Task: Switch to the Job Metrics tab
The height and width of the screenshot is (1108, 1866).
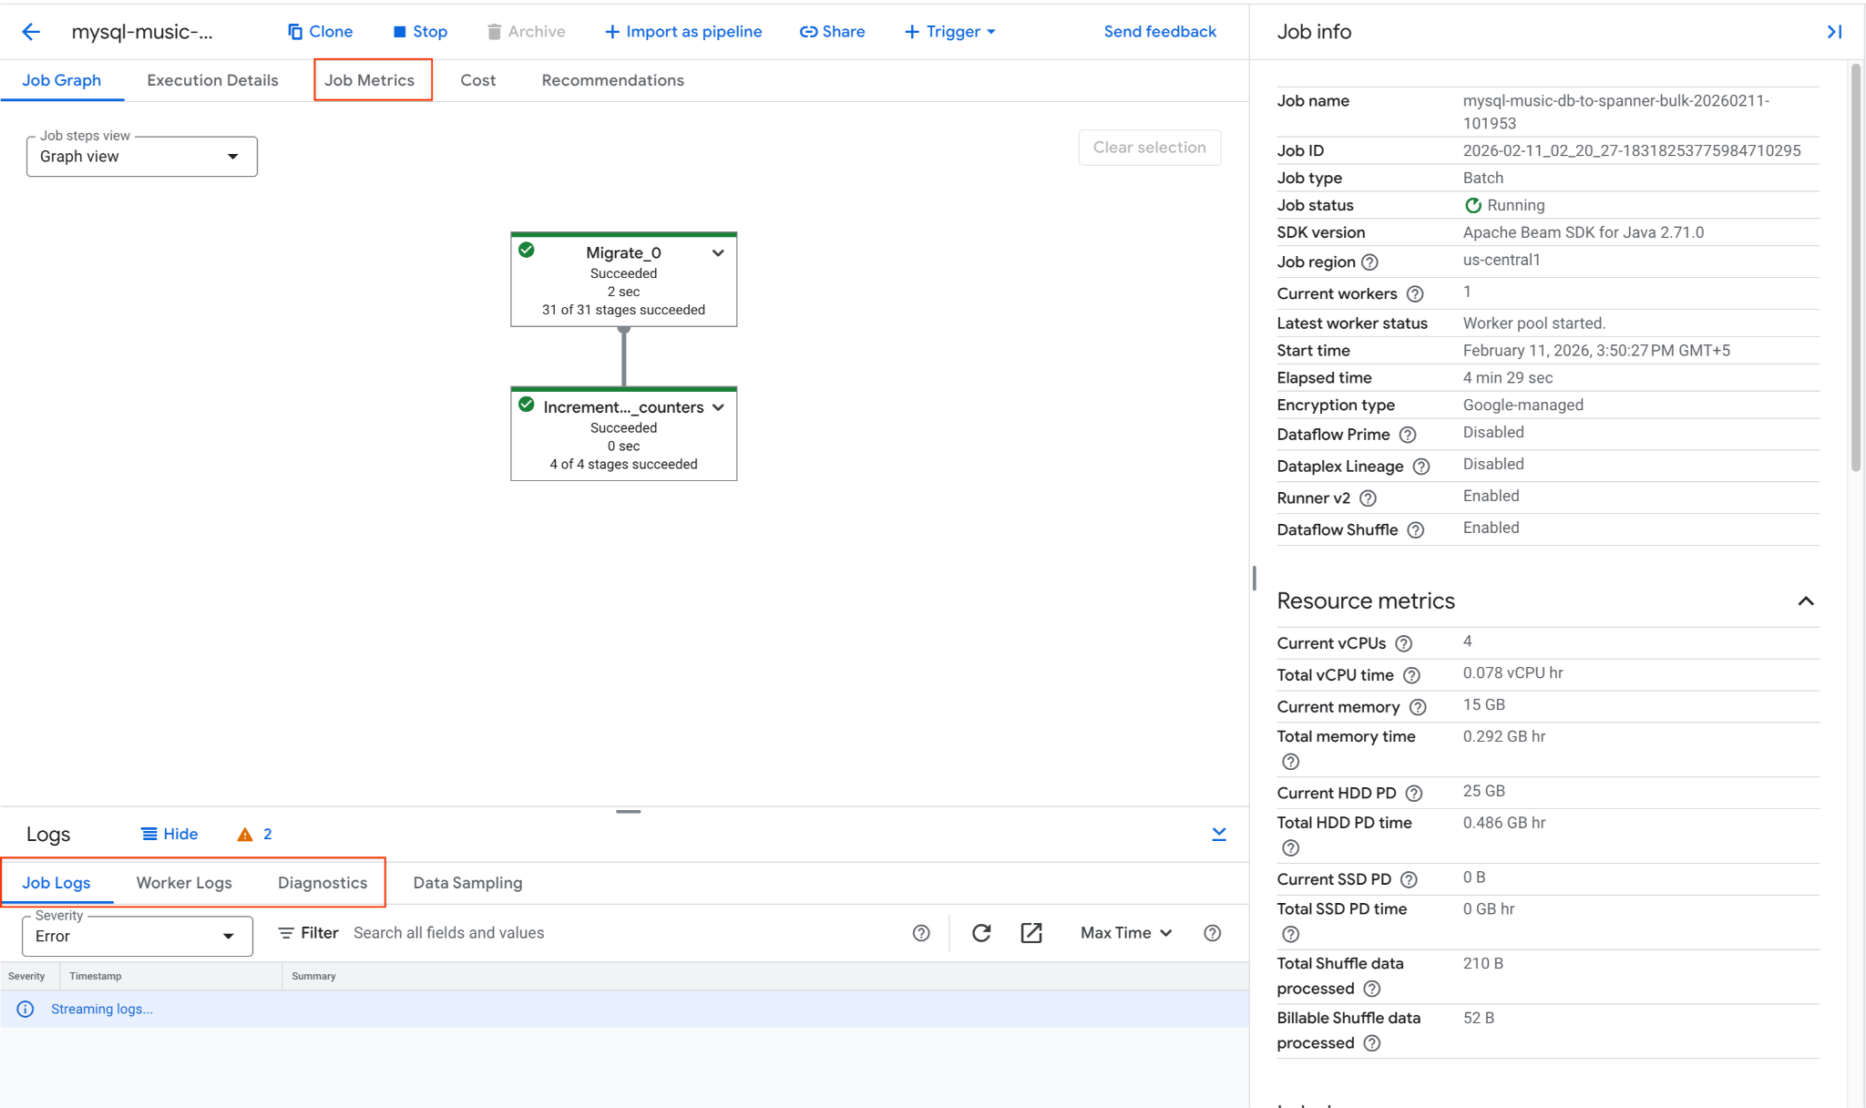Action: [370, 80]
